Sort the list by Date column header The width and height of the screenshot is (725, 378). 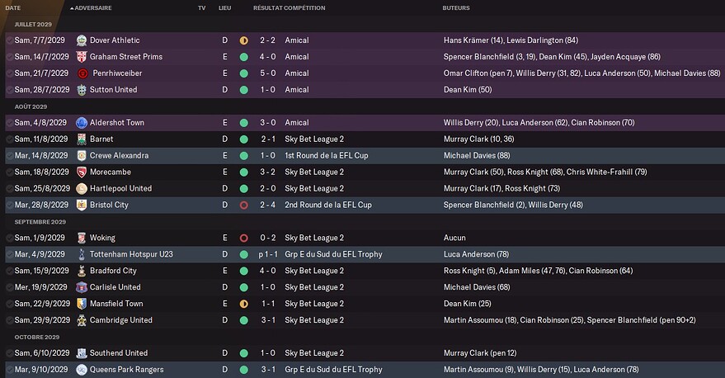coord(13,8)
